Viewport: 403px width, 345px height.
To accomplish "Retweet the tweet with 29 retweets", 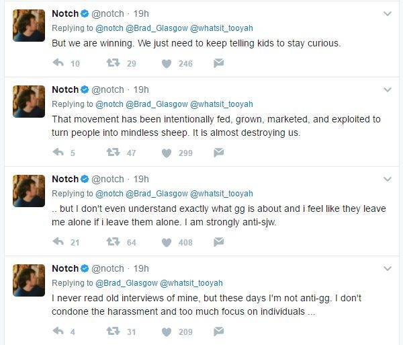I will pos(114,63).
